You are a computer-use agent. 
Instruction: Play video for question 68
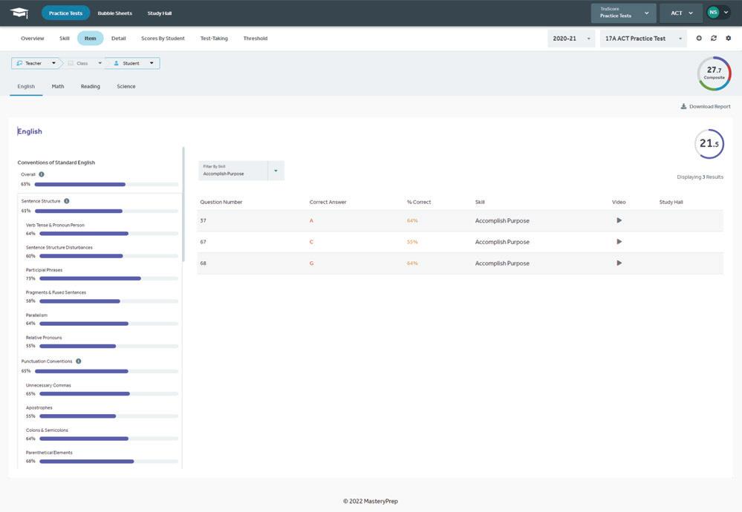click(619, 263)
